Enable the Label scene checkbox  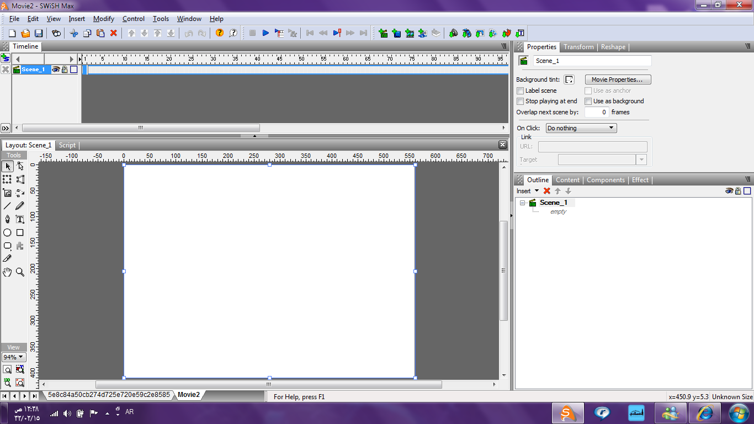click(x=520, y=91)
